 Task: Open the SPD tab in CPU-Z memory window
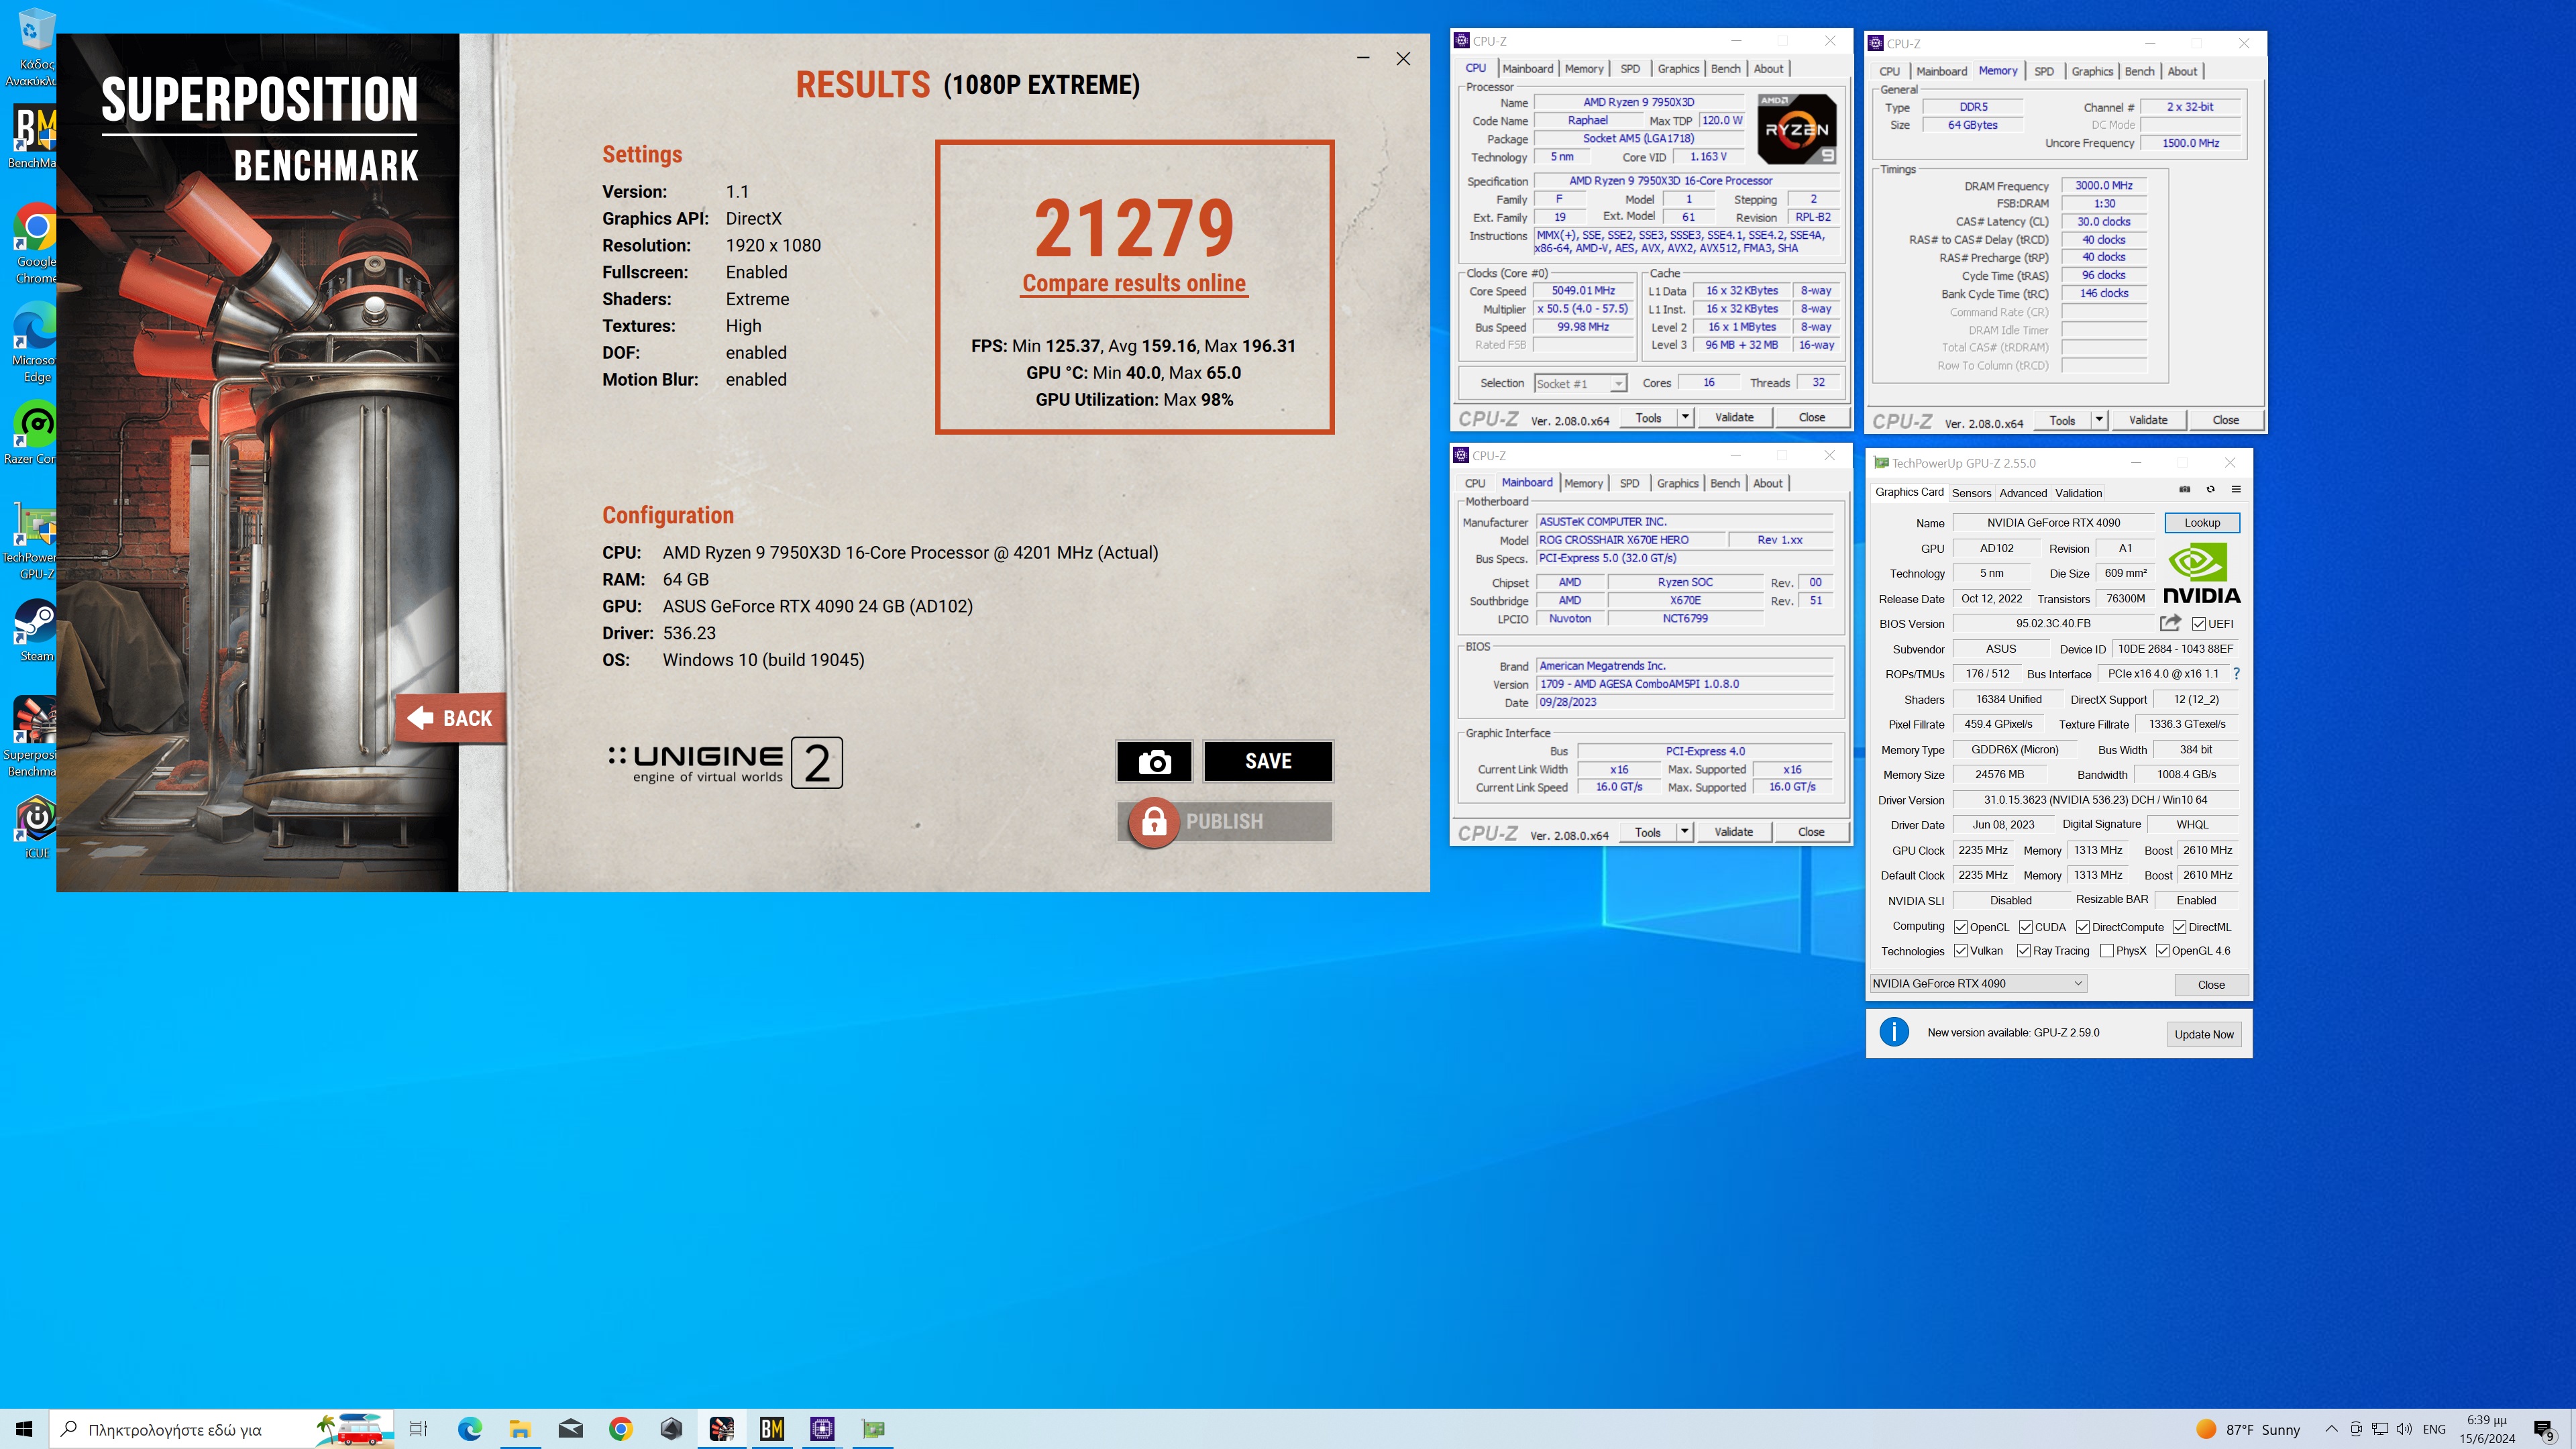tap(2044, 72)
